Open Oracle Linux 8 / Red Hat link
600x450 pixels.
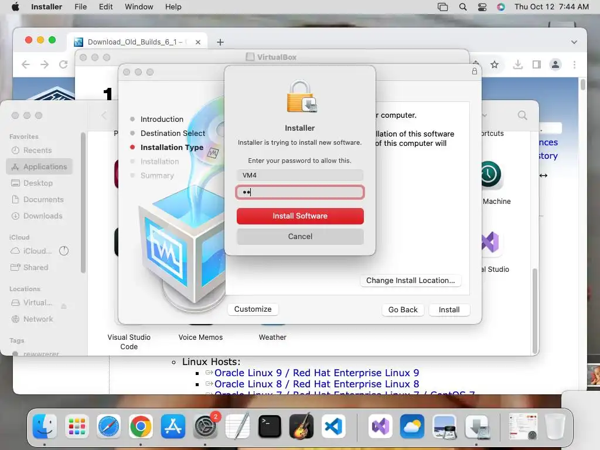(316, 384)
